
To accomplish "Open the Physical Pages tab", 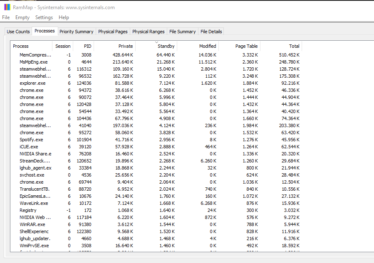I will (113, 32).
